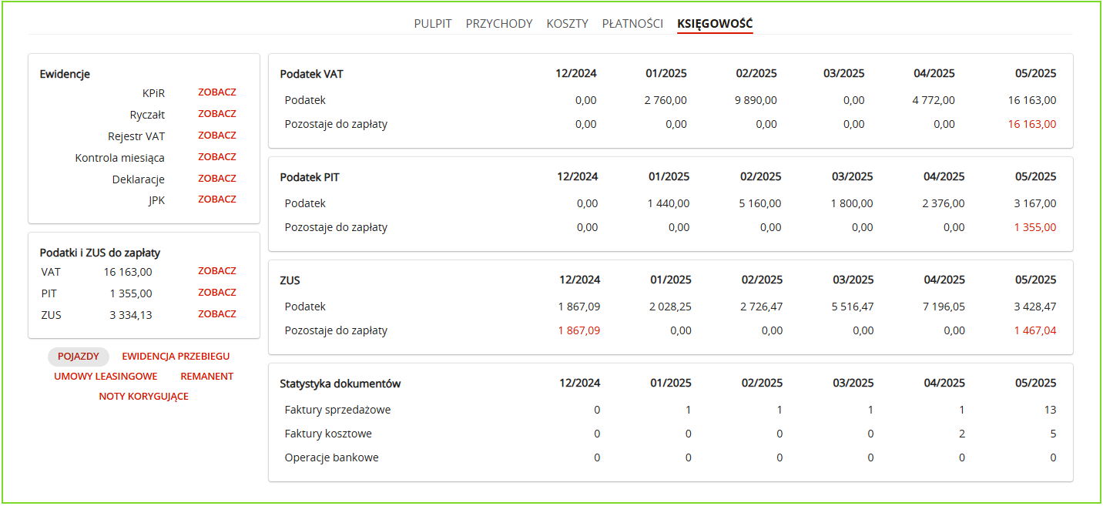Image resolution: width=1103 pixels, height=506 pixels.
Task: Click PIT tax value 2 376,00
Action: click(x=943, y=203)
